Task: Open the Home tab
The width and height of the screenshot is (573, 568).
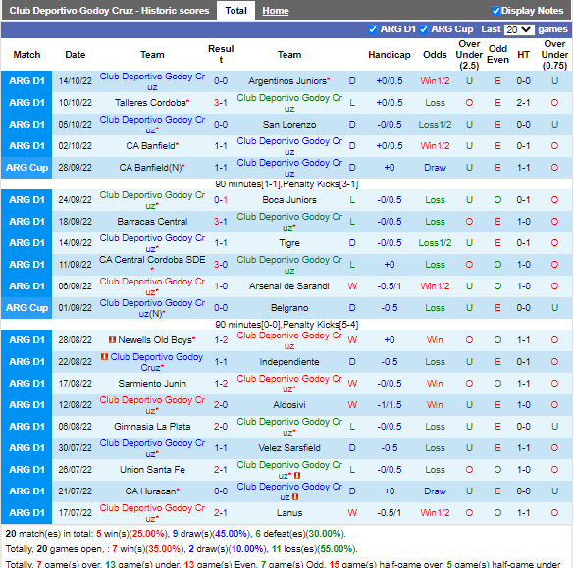Action: pyautogui.click(x=275, y=11)
